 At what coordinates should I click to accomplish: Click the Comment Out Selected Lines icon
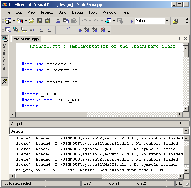(x=61, y=30)
